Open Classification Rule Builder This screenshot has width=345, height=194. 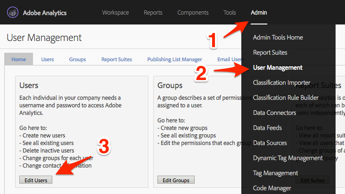(x=286, y=97)
